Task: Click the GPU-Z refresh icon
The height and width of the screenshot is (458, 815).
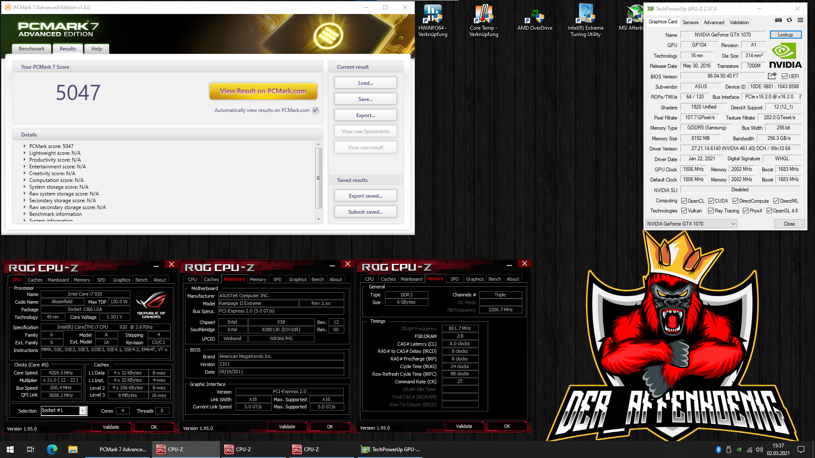Action: coord(789,20)
